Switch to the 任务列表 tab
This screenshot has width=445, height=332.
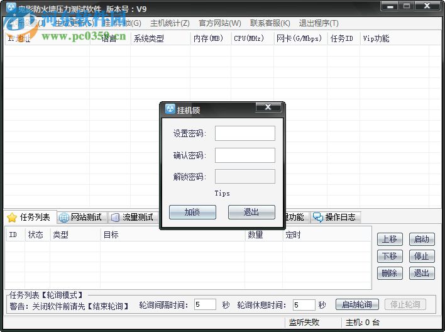30,218
